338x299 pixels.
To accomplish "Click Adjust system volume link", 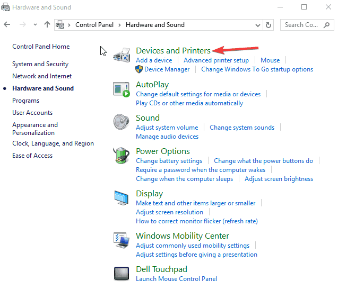I will [167, 128].
